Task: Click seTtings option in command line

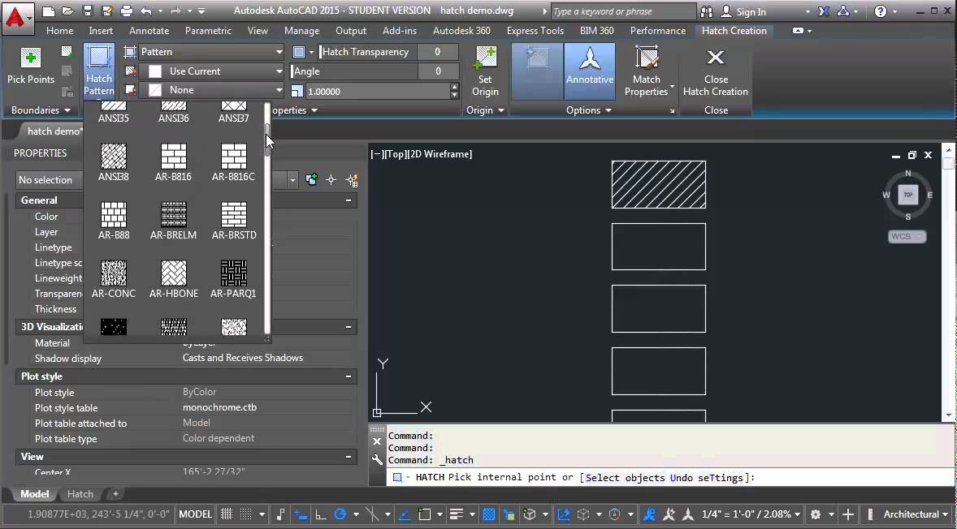Action: click(721, 477)
